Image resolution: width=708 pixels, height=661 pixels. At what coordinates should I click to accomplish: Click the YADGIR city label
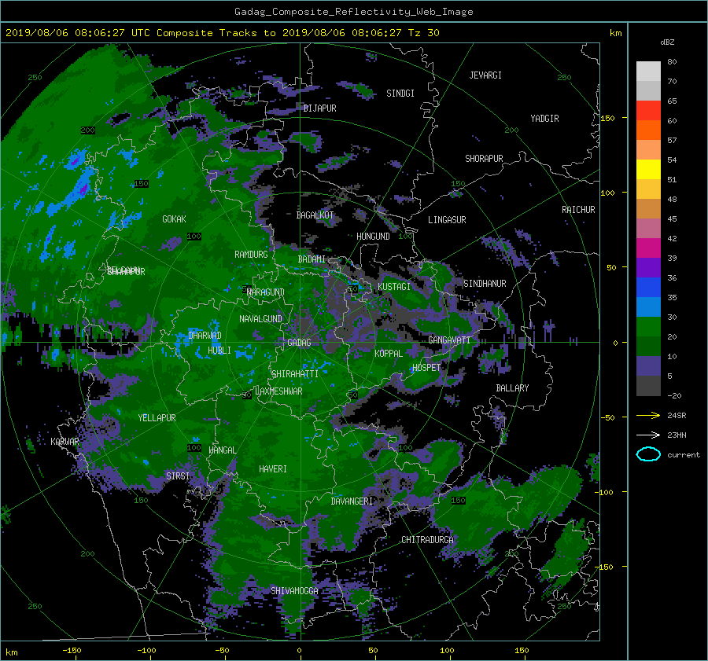[544, 119]
